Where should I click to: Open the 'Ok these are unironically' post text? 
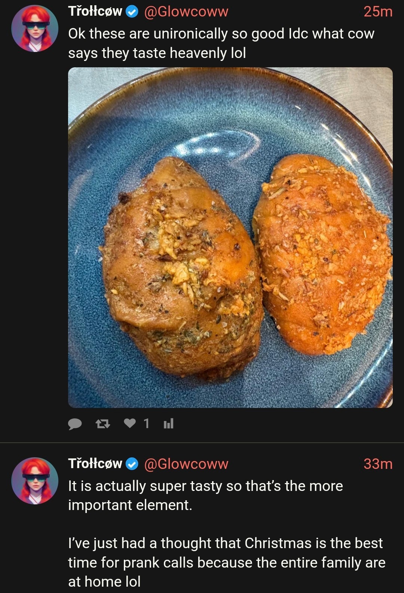(x=221, y=43)
